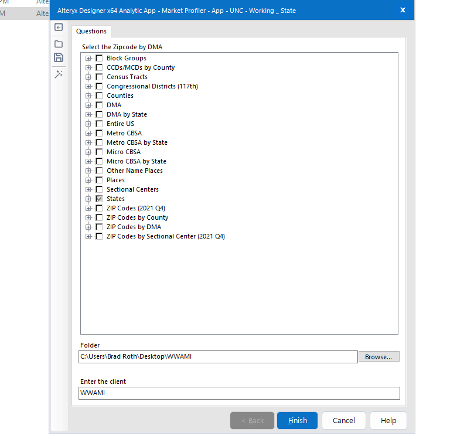Select the Congressional Districts (117th) label
Screen dimensions: 457x436
tap(152, 86)
